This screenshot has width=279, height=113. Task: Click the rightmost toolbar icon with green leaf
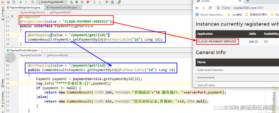point(119,2)
